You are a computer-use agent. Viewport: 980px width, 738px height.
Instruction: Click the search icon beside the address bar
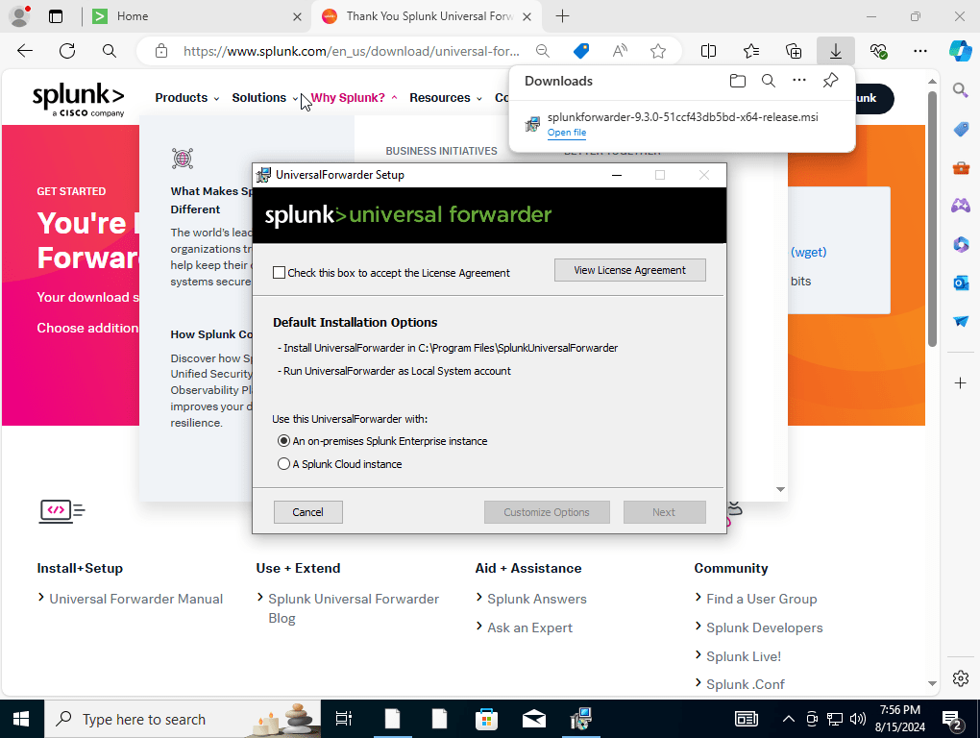point(110,51)
